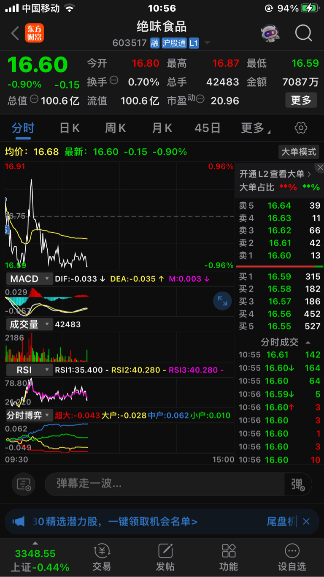This screenshot has height=577, width=324.
Task: Open the robot assistant icon
Action: coord(270,33)
